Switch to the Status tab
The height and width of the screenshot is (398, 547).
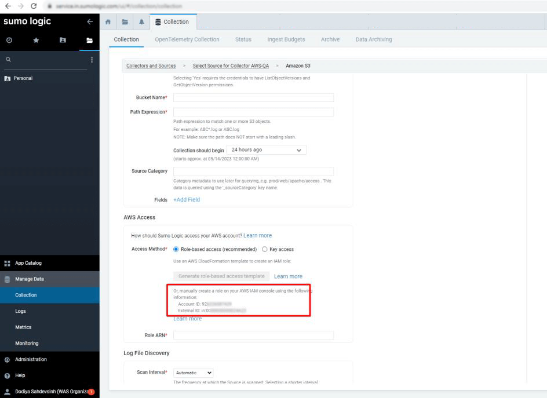pos(243,39)
